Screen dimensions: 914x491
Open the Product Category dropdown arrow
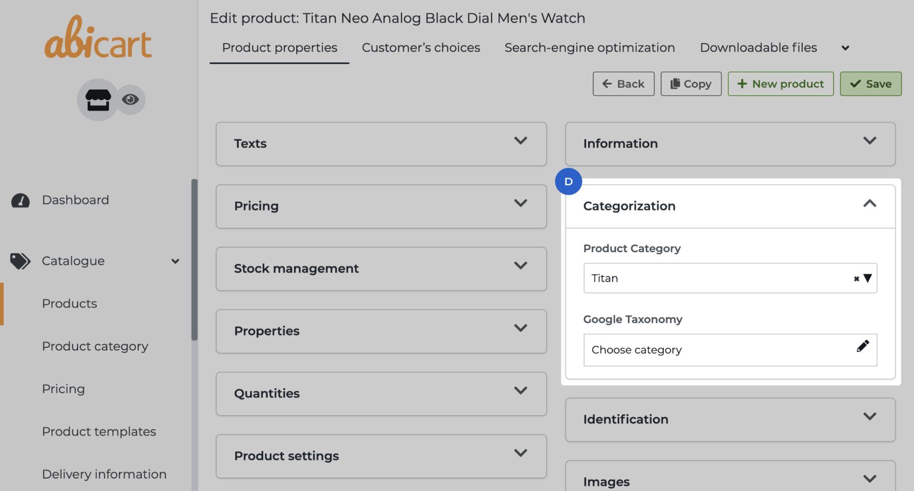point(868,278)
